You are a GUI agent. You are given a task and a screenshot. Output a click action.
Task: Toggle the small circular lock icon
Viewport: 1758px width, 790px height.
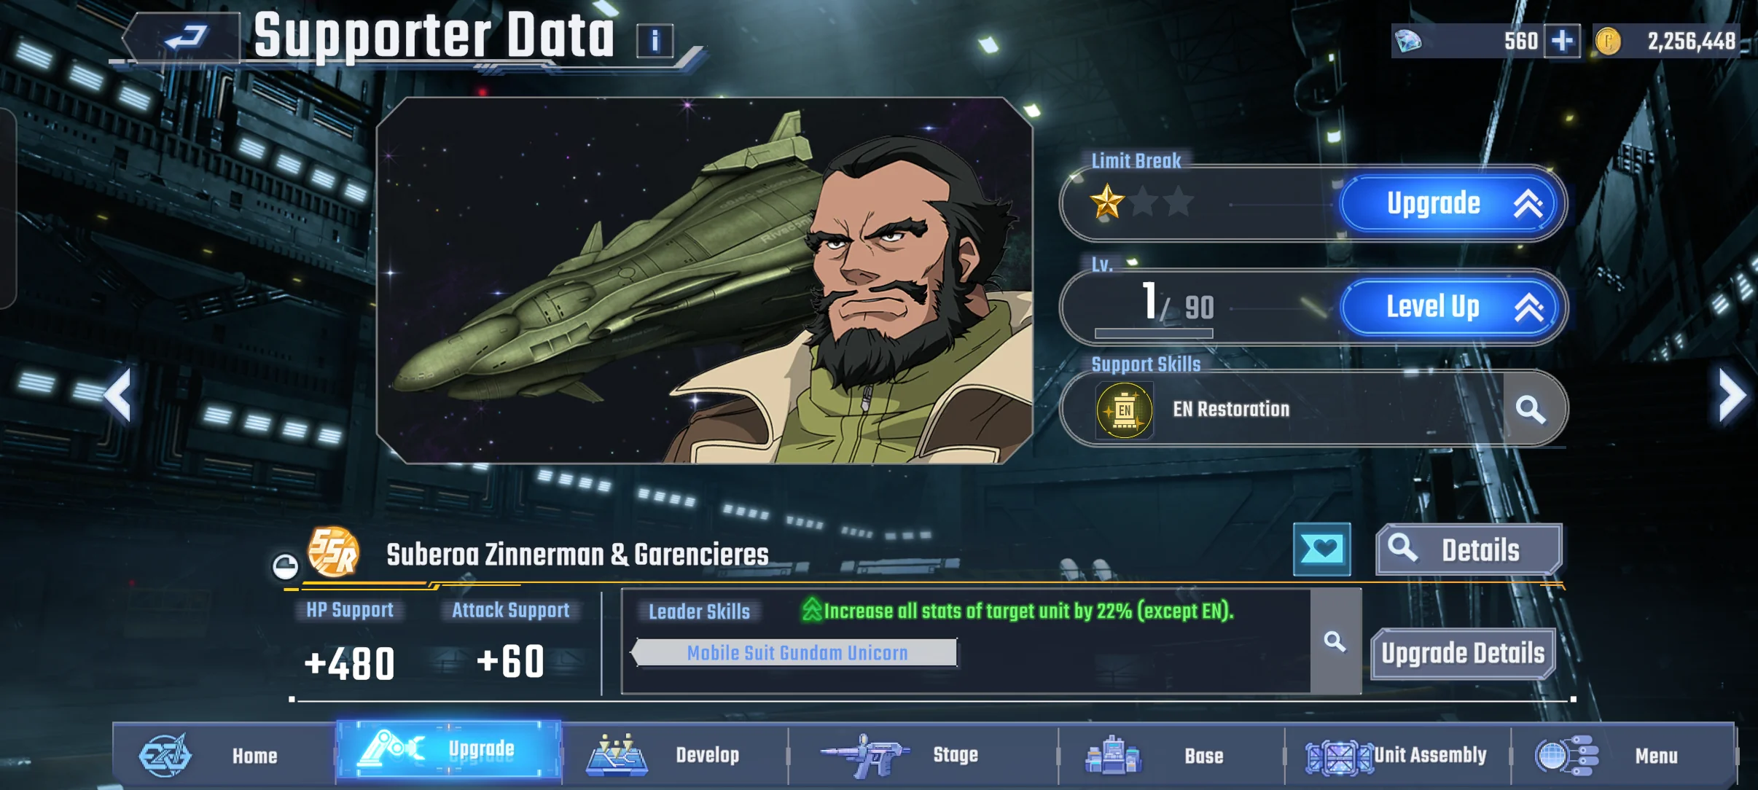click(x=285, y=566)
